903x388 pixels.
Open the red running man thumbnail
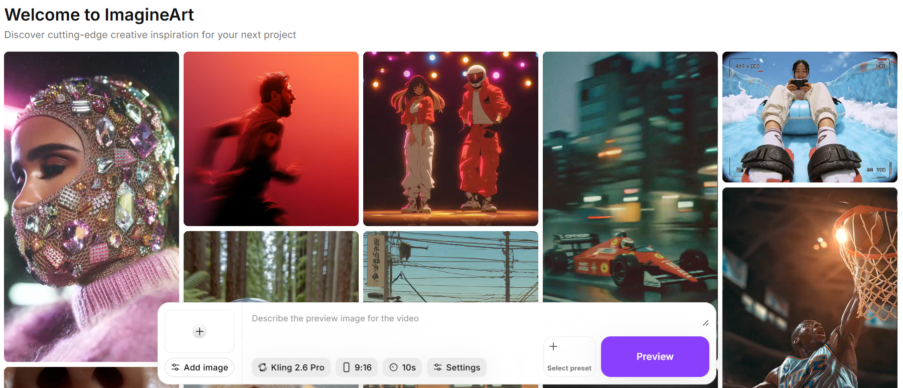tap(271, 139)
